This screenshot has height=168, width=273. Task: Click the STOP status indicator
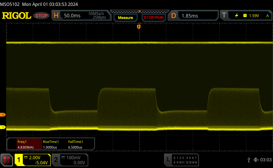pos(41,16)
